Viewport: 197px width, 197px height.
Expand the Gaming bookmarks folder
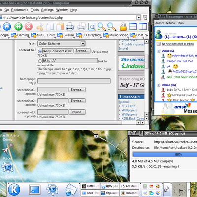[20, 35]
